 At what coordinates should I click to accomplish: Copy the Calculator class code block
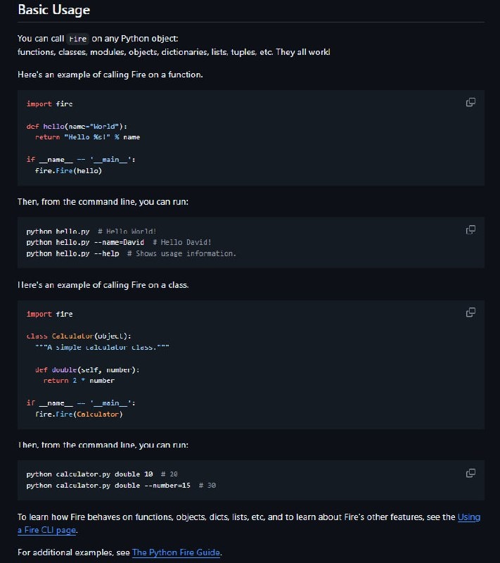470,312
